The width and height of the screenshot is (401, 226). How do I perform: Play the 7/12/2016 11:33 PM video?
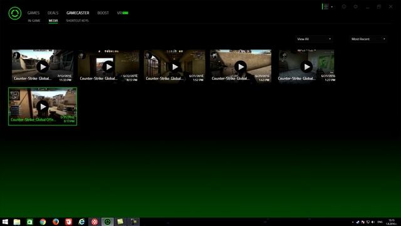click(43, 67)
